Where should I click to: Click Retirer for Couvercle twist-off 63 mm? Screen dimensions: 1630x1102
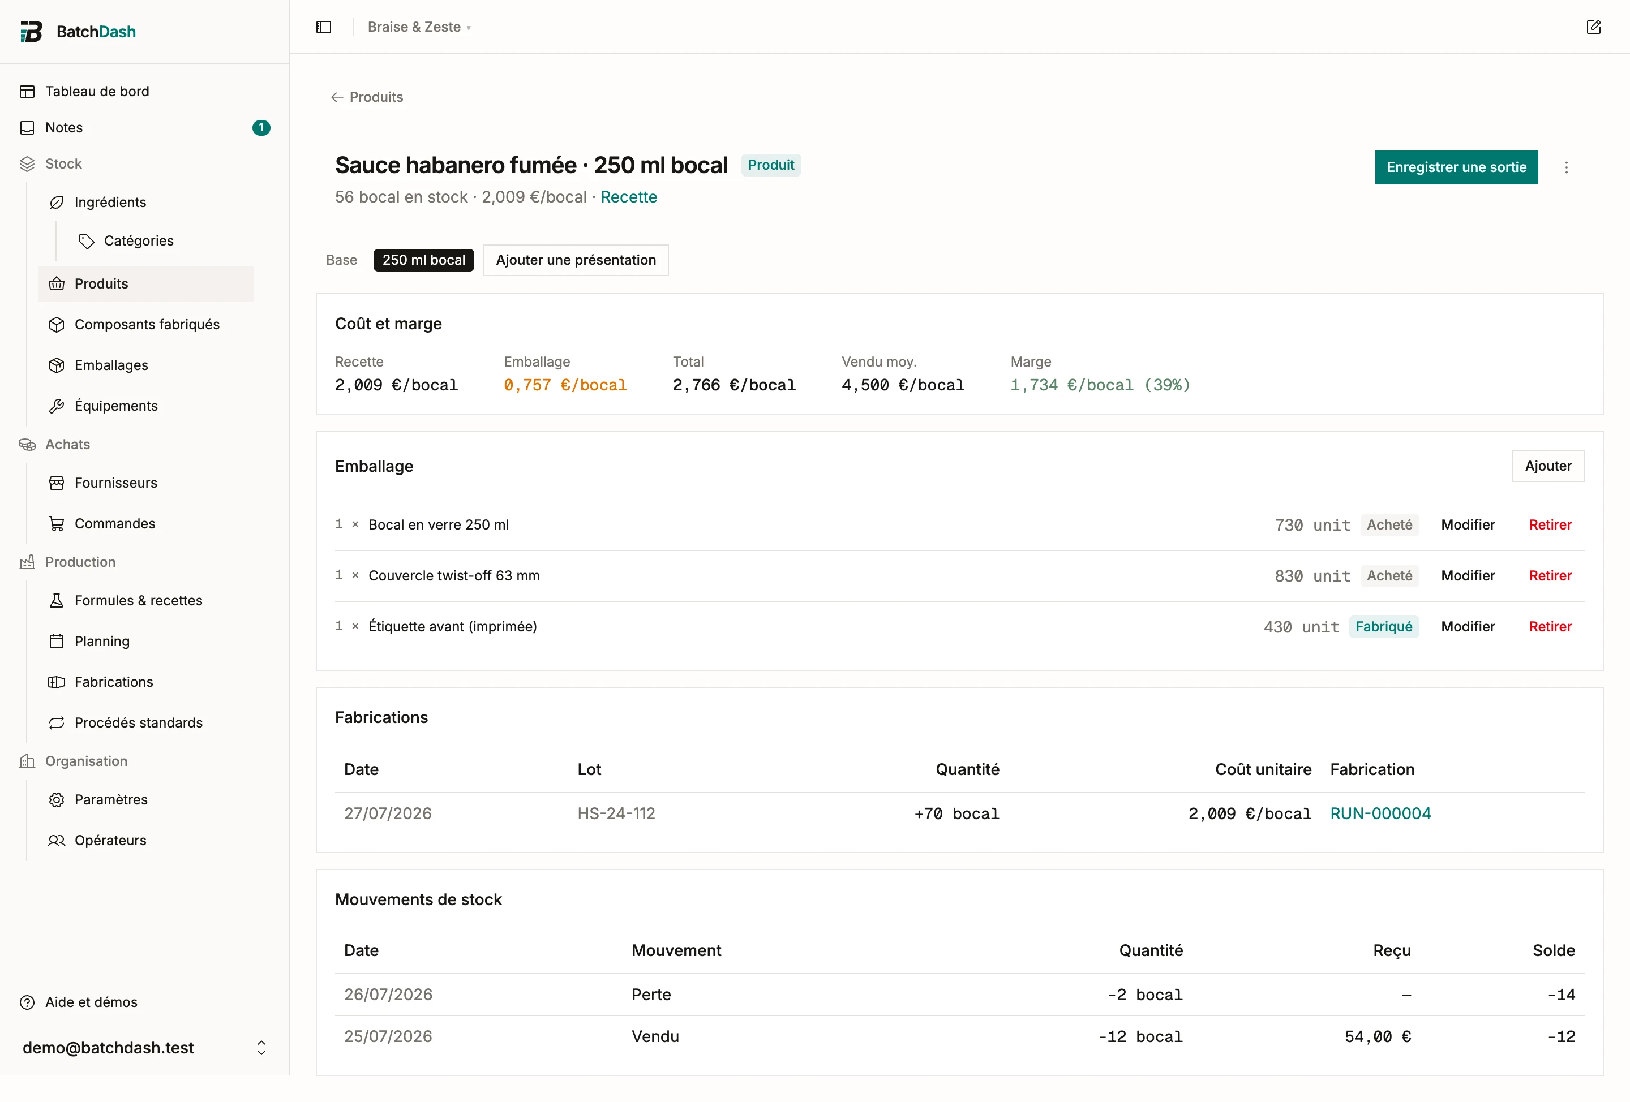pos(1550,575)
